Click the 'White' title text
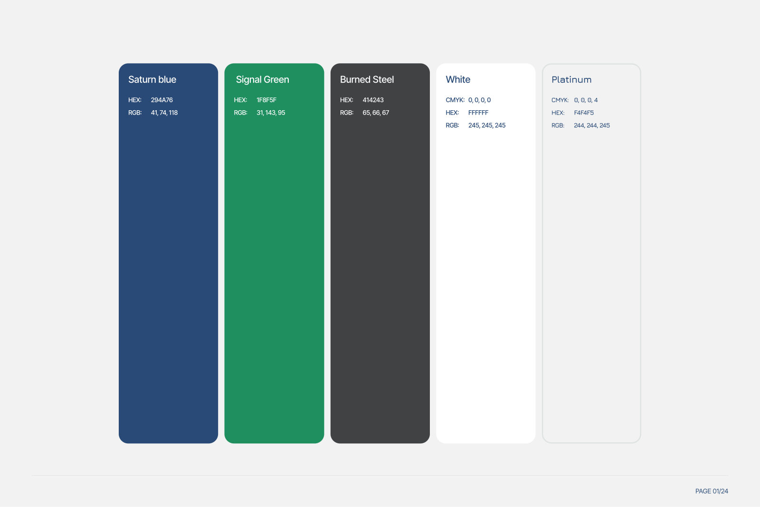Viewport: 760px width, 507px height. click(x=458, y=79)
